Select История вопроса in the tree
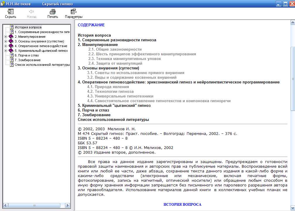295x211 pixels. point(28,27)
